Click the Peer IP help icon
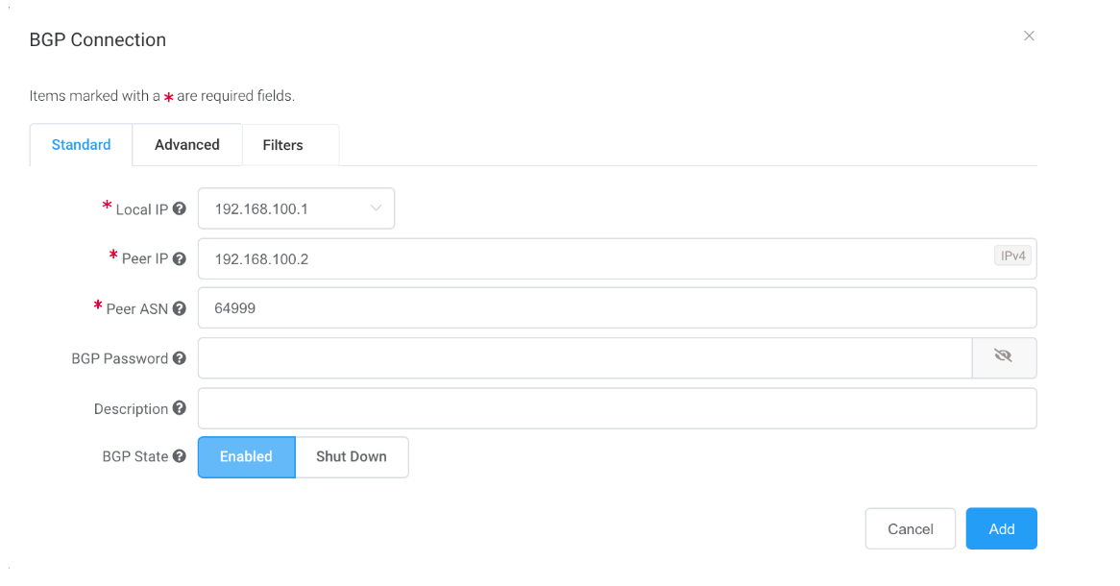 180,258
